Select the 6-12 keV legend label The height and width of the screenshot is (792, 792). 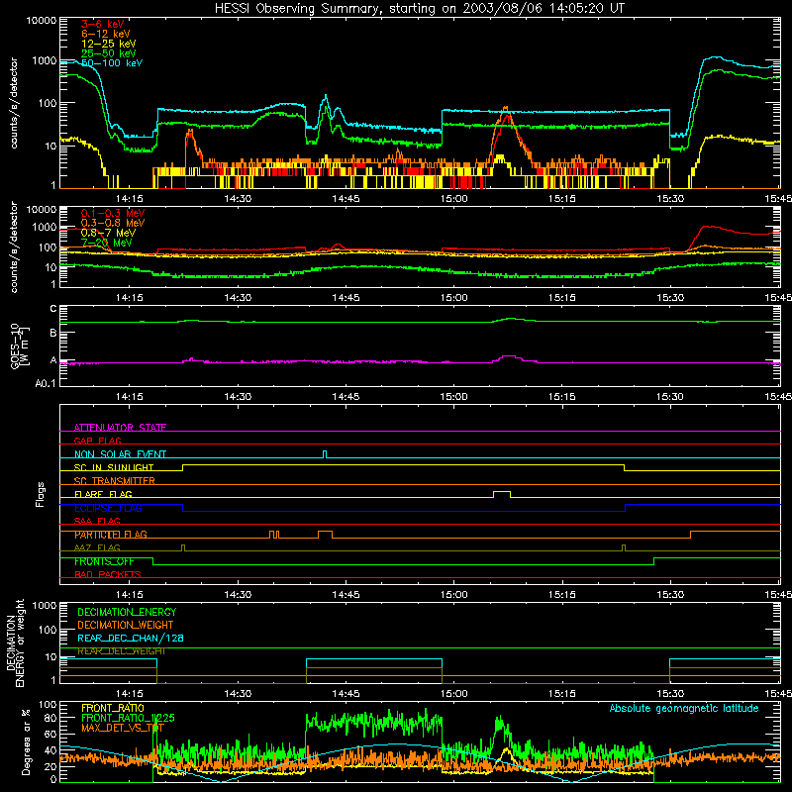pos(105,34)
